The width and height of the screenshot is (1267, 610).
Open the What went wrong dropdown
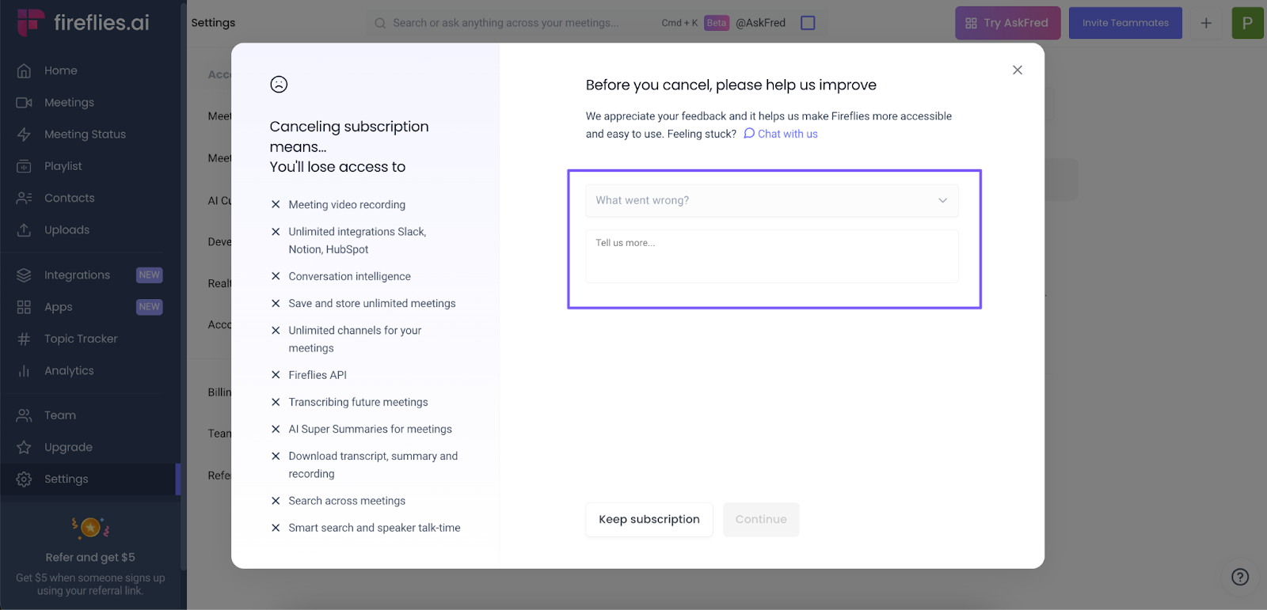(x=772, y=200)
